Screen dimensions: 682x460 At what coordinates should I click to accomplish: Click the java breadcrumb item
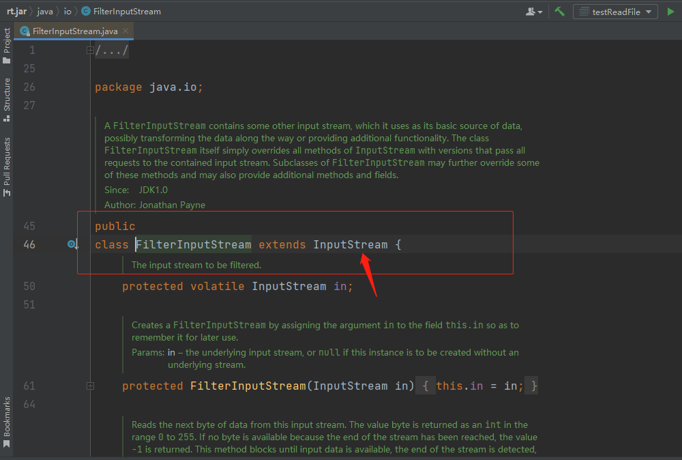[x=45, y=12]
